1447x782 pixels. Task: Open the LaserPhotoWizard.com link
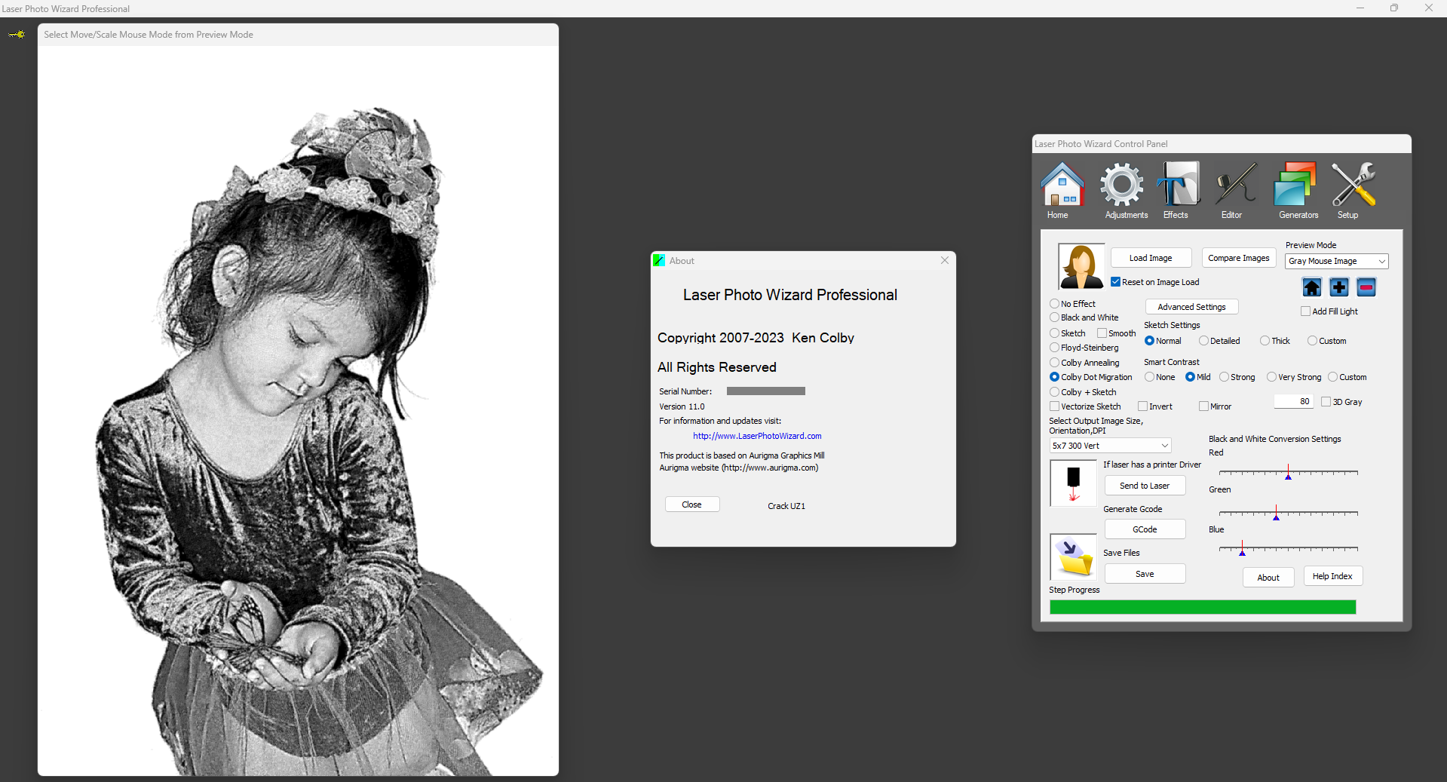(x=757, y=436)
